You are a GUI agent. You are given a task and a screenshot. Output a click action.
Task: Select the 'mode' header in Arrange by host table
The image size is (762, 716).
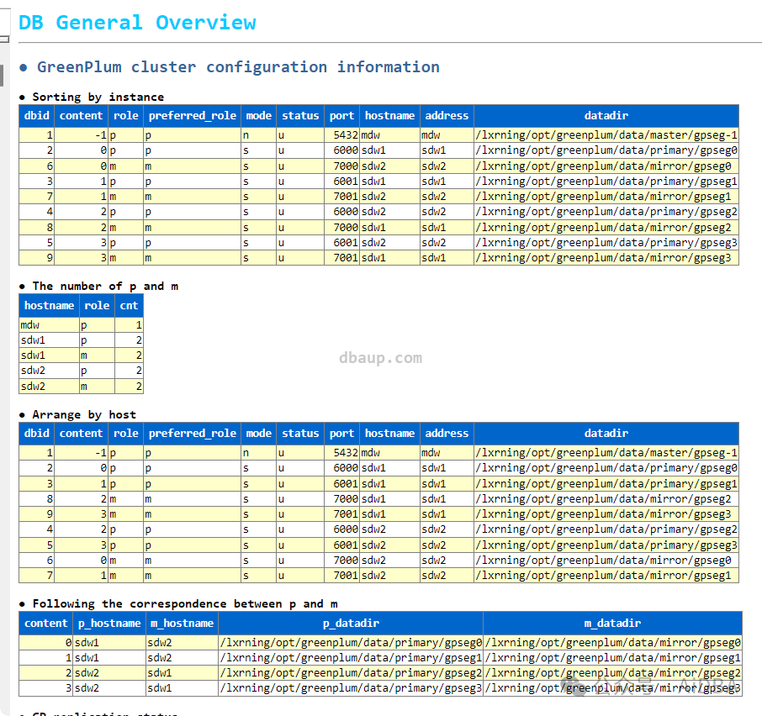(x=258, y=433)
